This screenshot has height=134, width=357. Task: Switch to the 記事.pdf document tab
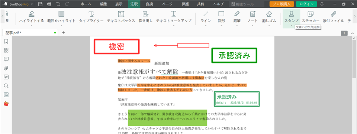[x=30, y=33]
